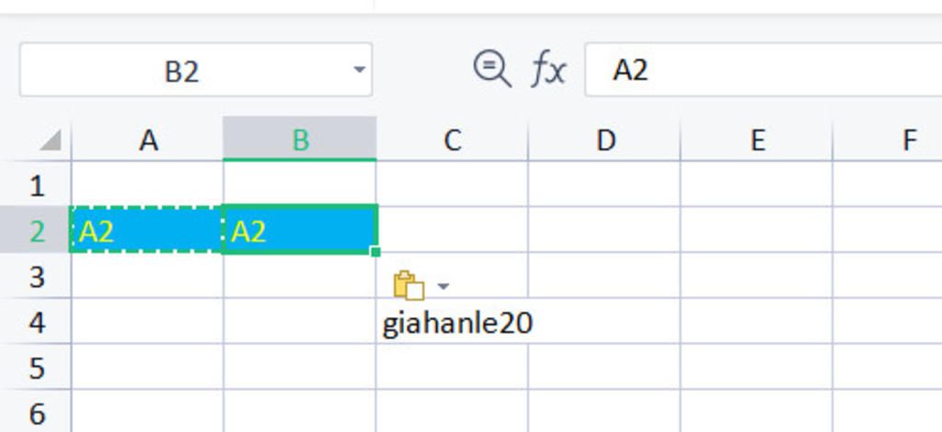Select row 1 header
942x432 pixels.
coord(36,184)
